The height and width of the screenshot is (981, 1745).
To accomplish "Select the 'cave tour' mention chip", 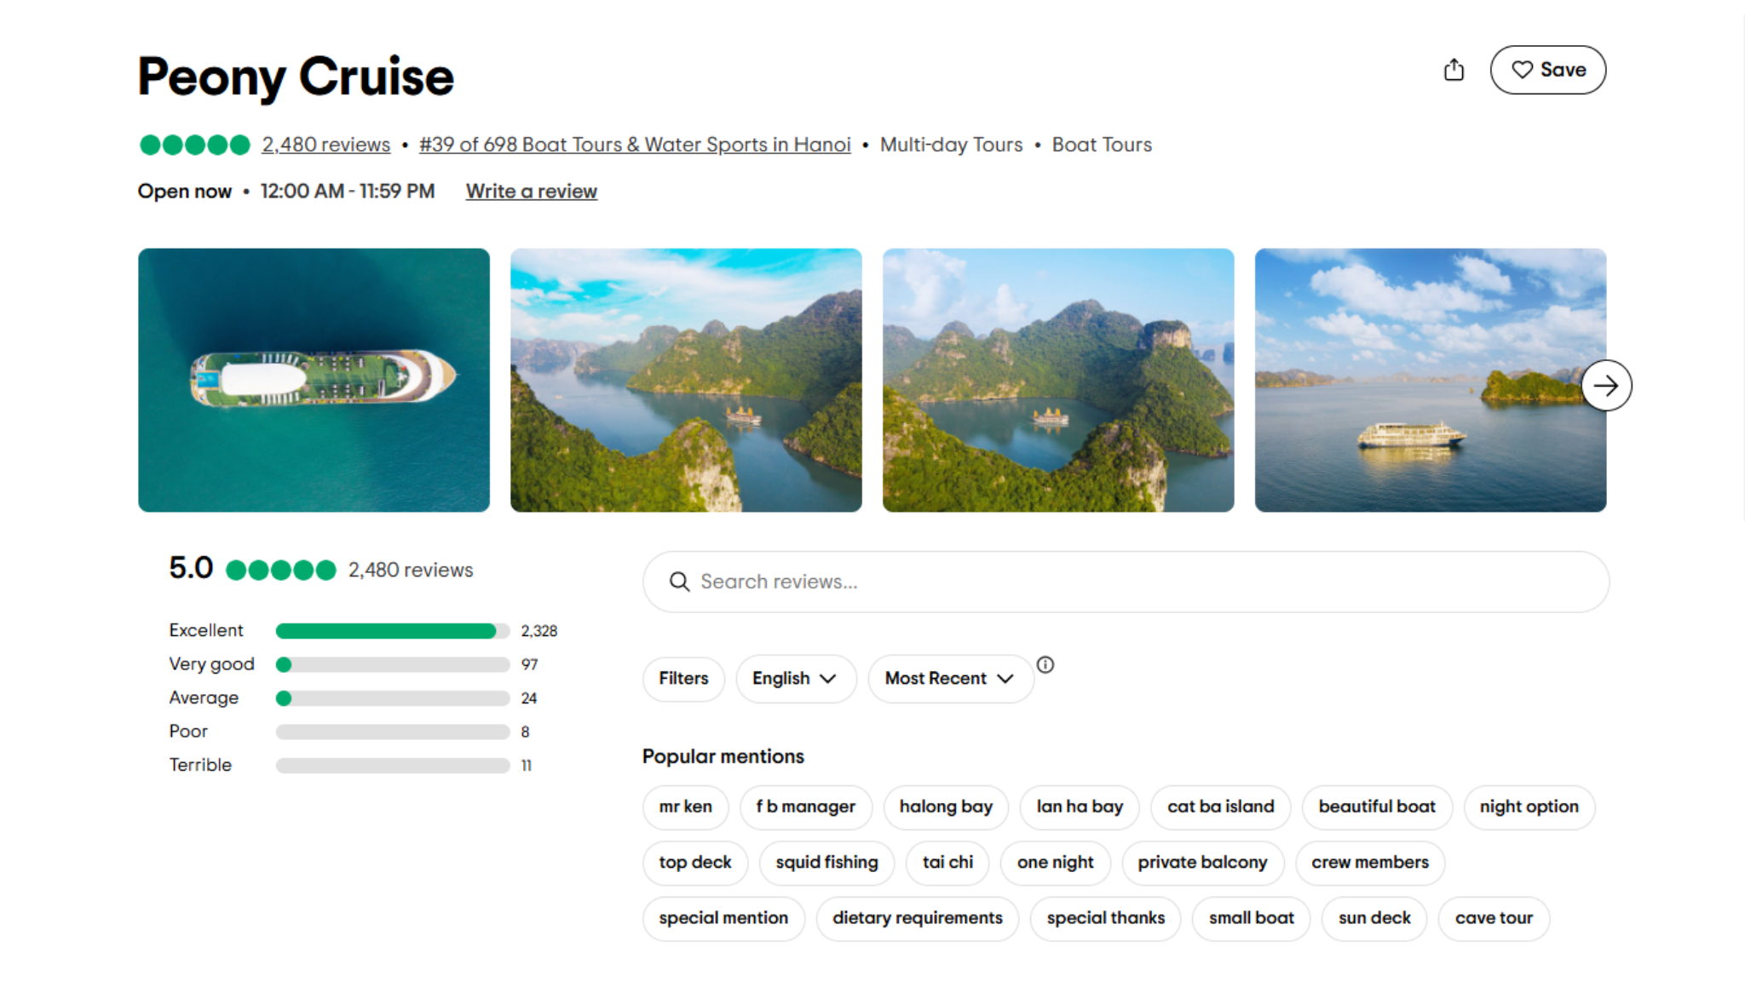I will pos(1493,919).
